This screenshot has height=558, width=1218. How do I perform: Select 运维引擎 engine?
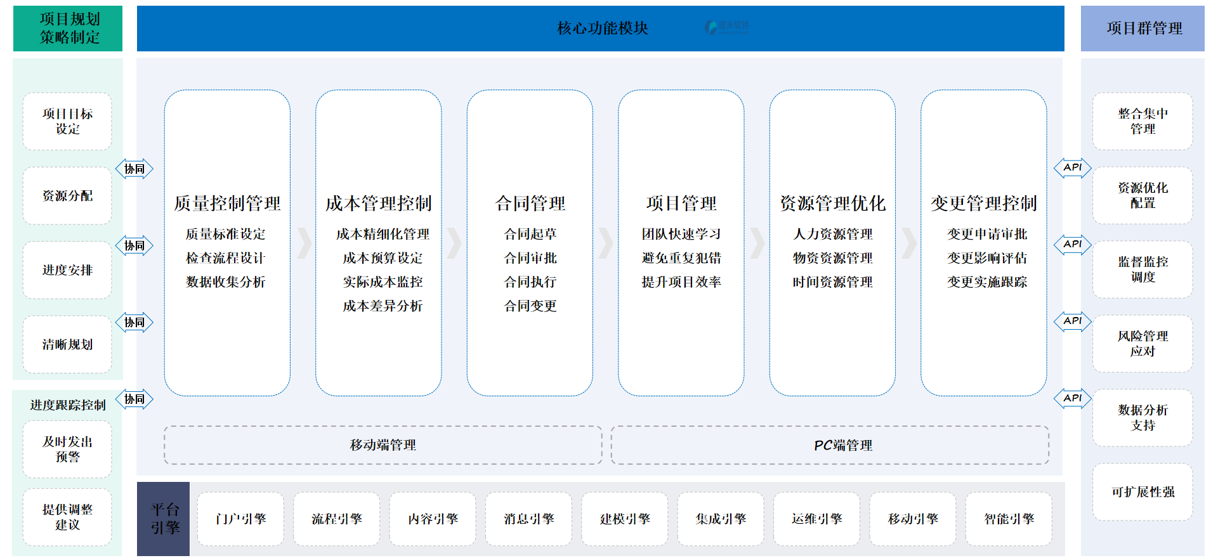coord(816,519)
